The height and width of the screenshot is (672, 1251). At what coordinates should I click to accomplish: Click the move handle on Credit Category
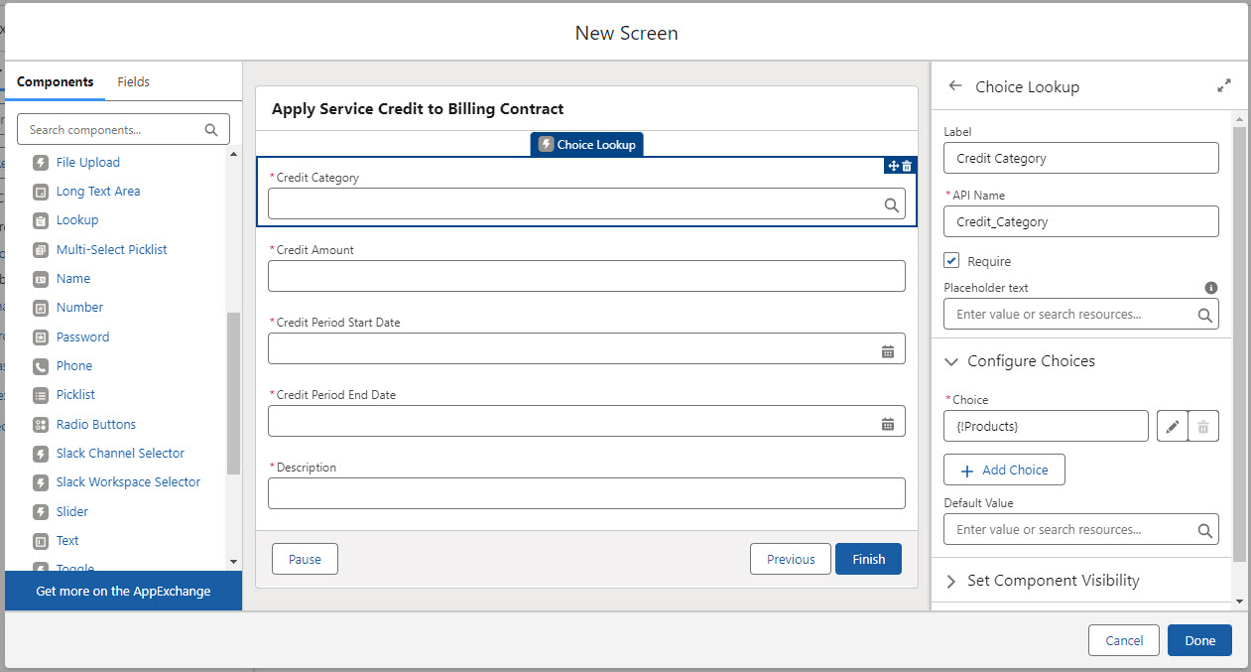[x=893, y=166]
